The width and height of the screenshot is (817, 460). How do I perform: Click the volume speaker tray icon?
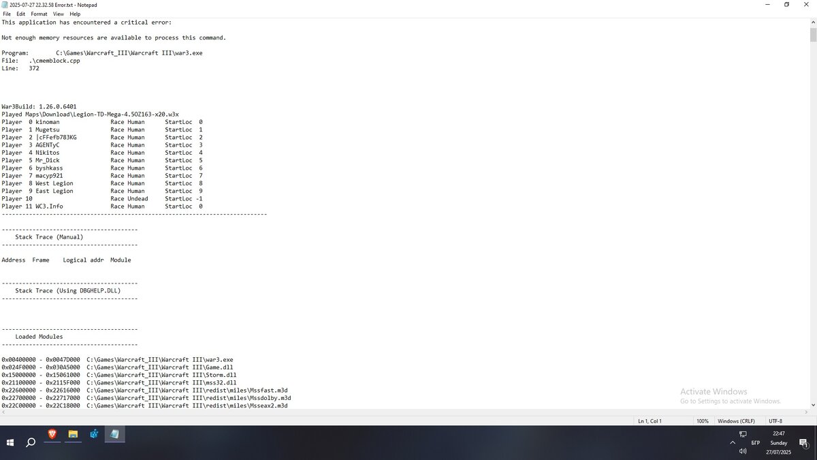click(x=743, y=450)
